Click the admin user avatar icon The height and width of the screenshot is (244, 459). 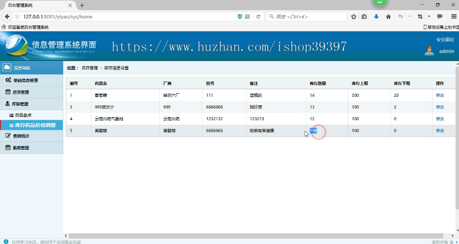click(429, 51)
